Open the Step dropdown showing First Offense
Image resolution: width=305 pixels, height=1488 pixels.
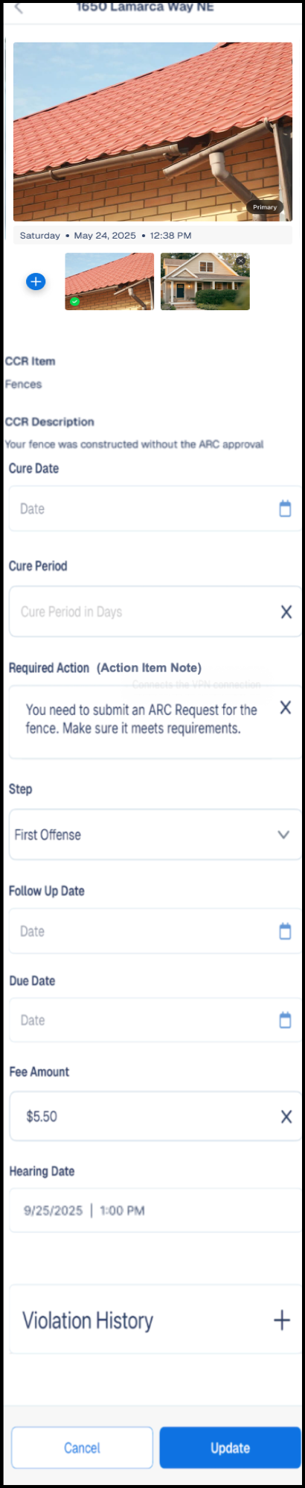[x=155, y=835]
